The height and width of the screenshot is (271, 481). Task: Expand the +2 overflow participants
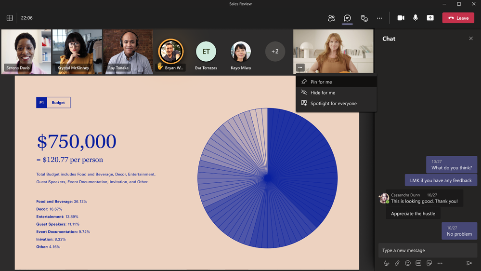click(x=275, y=52)
